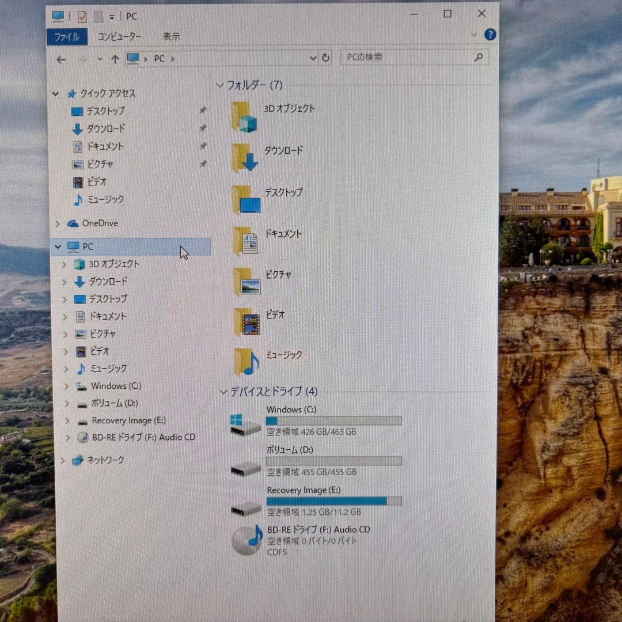Click the Help question mark icon
This screenshot has height=622, width=622.
coord(490,35)
